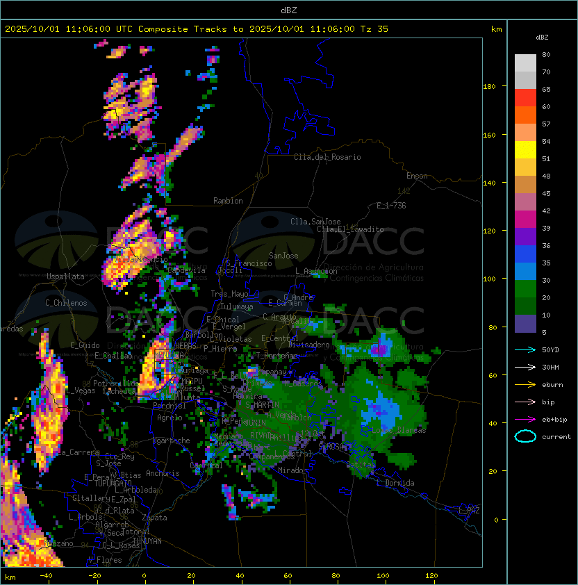Click the 'TUPUNGATO' city label
This screenshot has width=578, height=585.
[113, 484]
